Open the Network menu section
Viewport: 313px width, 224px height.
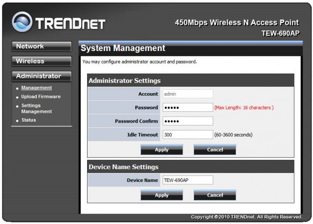[41, 47]
